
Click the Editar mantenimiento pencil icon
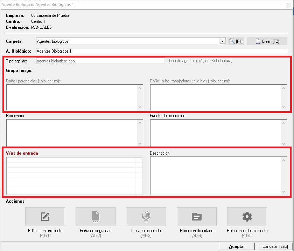tap(45, 217)
